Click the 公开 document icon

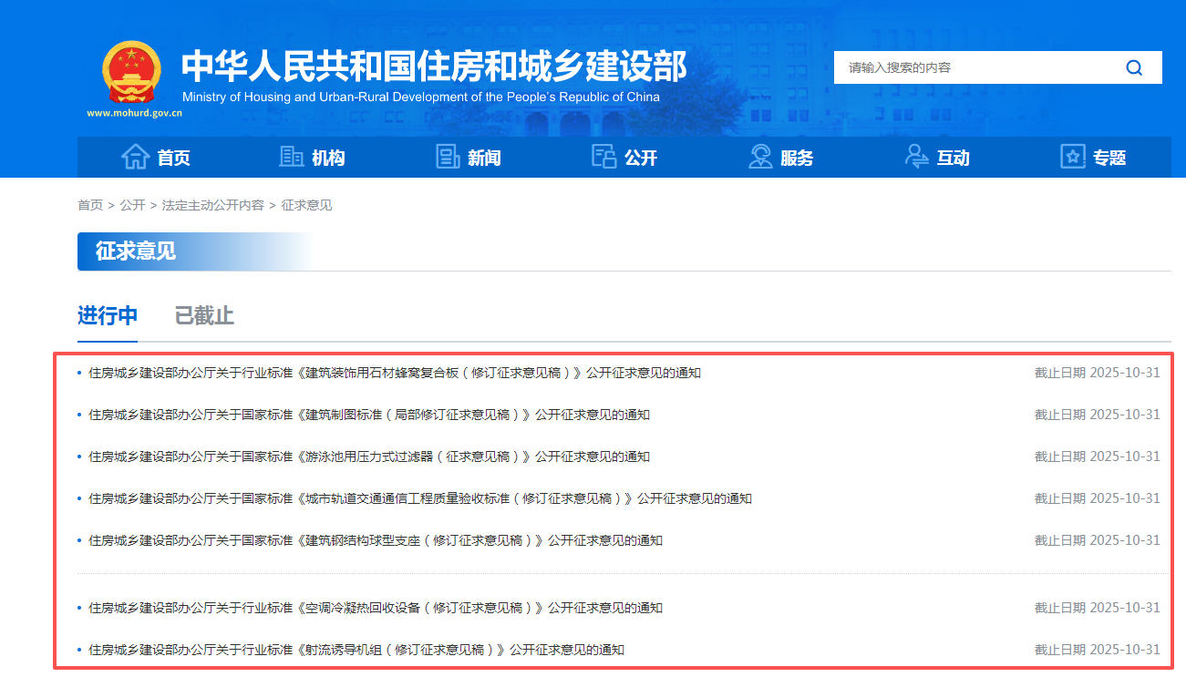click(x=603, y=157)
